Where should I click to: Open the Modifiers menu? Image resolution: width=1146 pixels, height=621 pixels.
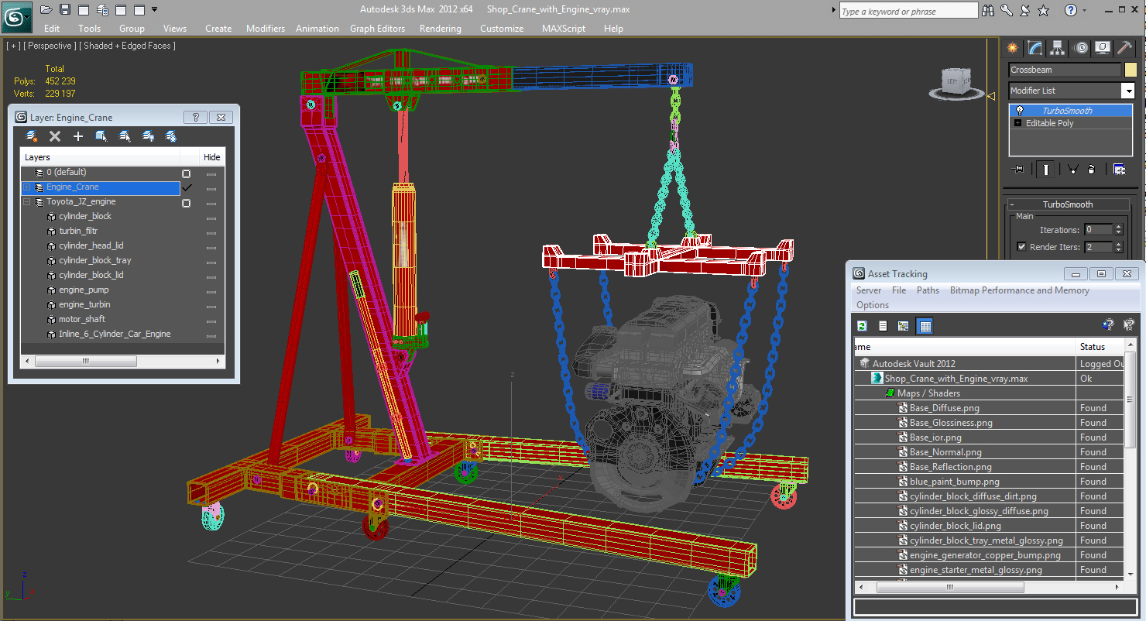point(266,29)
